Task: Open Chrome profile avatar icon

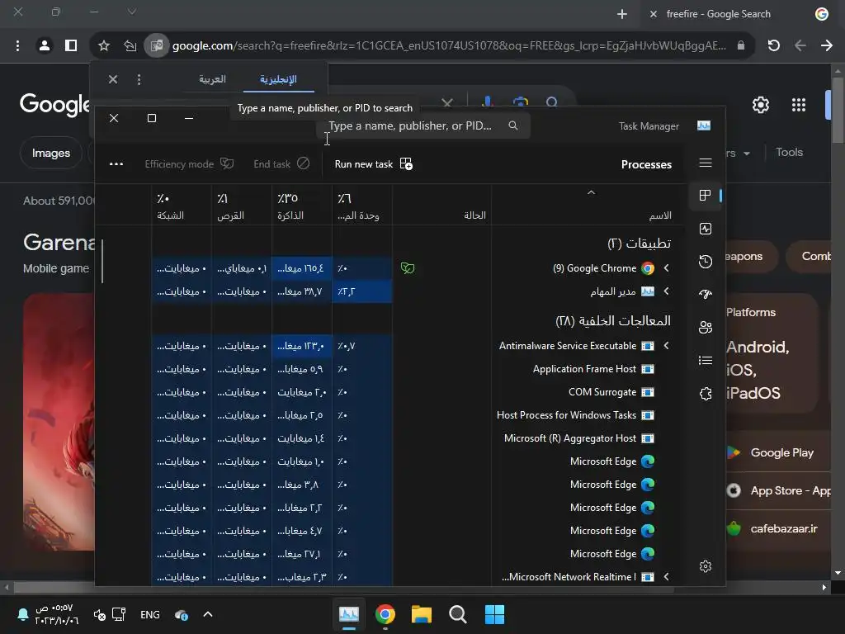Action: (45, 46)
